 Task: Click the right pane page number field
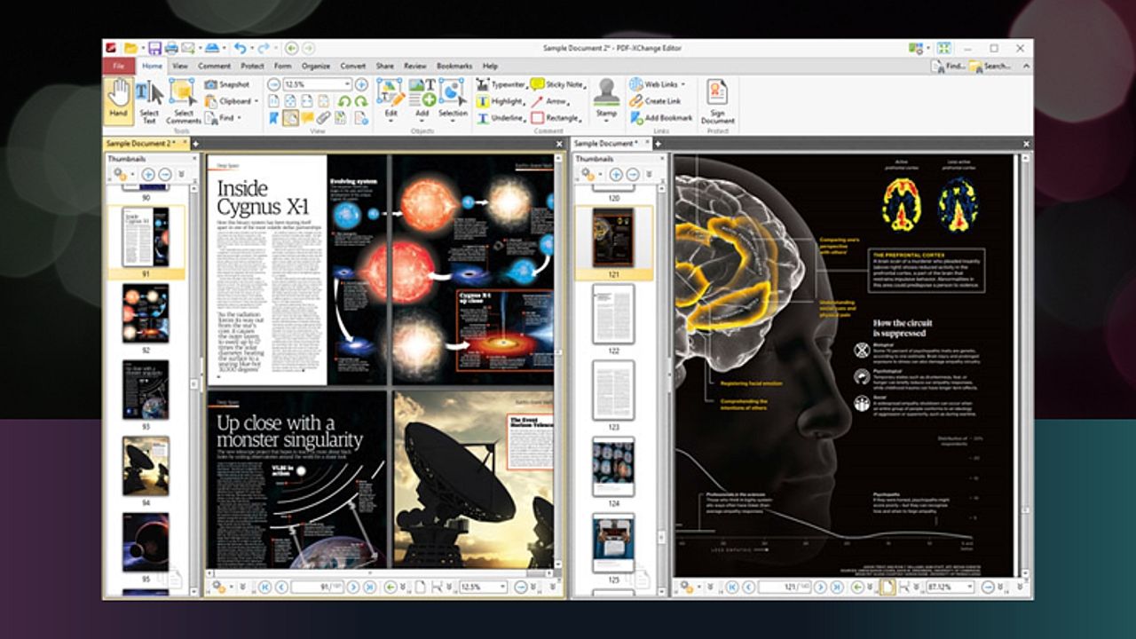785,587
